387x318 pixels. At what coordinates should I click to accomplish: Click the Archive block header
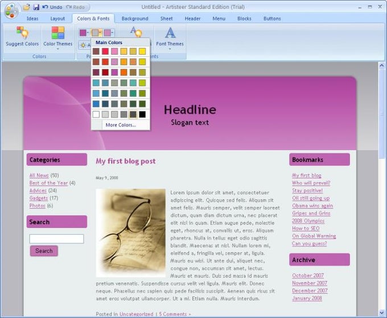point(319,260)
